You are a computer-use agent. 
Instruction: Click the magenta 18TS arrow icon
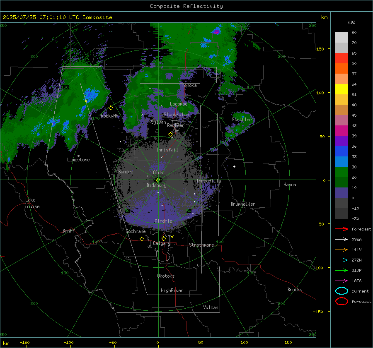tap(342, 281)
